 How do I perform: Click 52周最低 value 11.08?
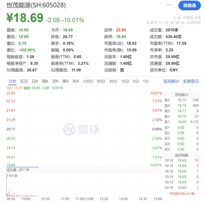click(x=76, y=70)
